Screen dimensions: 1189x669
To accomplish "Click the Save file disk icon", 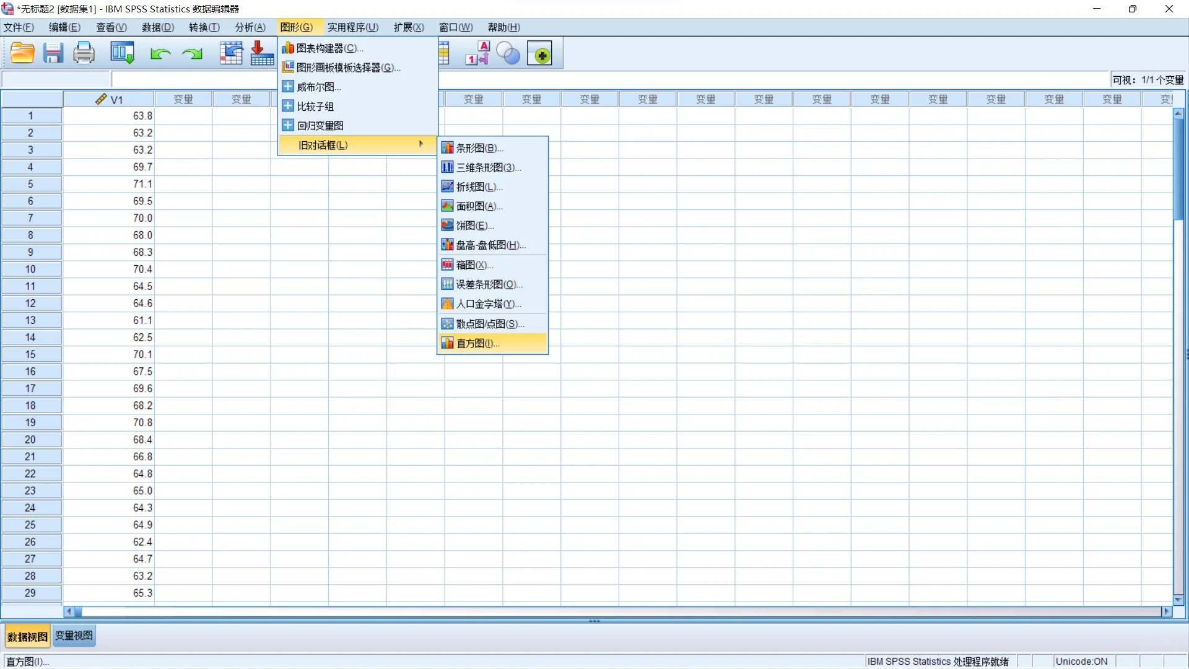I will pyautogui.click(x=53, y=54).
